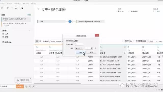Click the 装运日期 column header

pyautogui.click(x=145, y=53)
